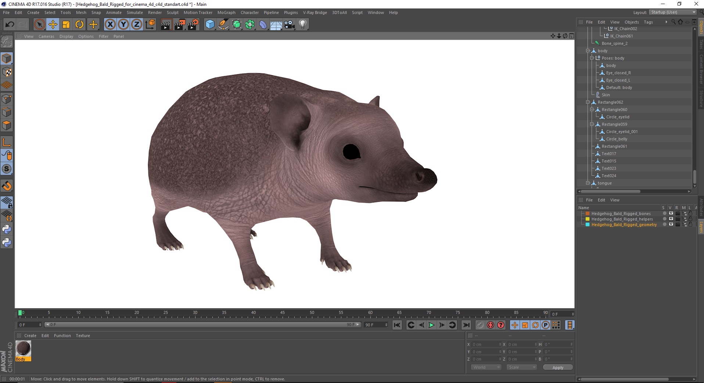The image size is (704, 383).
Task: Click Hedgehog_Bald_Rigged_geometry cyan color swatch
Action: [588, 224]
